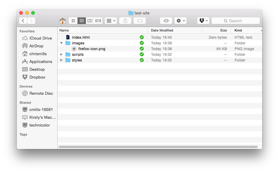Viewport: 279px width, 173px height.
Task: Click the Edit Tags icon
Action: [x=139, y=20]
